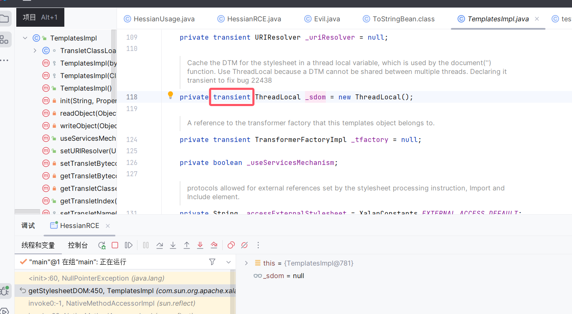Viewport: 572px width, 314px height.
Task: Click gutter line number 118
Action: 132,97
